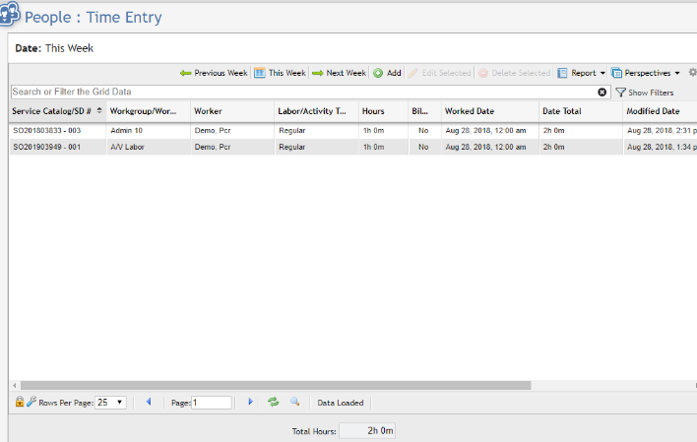Screen dimensions: 697x442
Task: Click the This Week calendar button
Action: click(x=281, y=73)
